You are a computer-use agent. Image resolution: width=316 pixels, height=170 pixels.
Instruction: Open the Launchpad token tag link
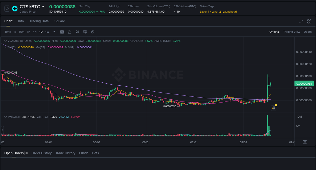(x=230, y=11)
